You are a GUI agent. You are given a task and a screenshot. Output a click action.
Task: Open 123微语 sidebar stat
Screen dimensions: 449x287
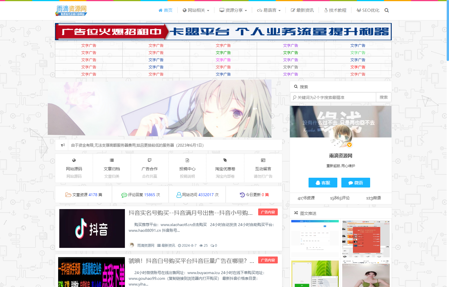[x=374, y=198]
